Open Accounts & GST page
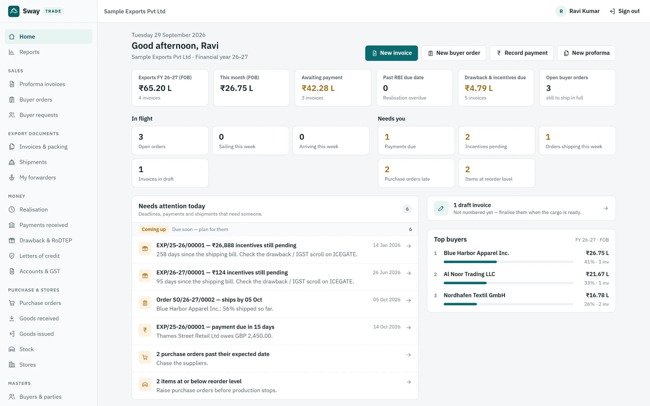 coord(48,271)
